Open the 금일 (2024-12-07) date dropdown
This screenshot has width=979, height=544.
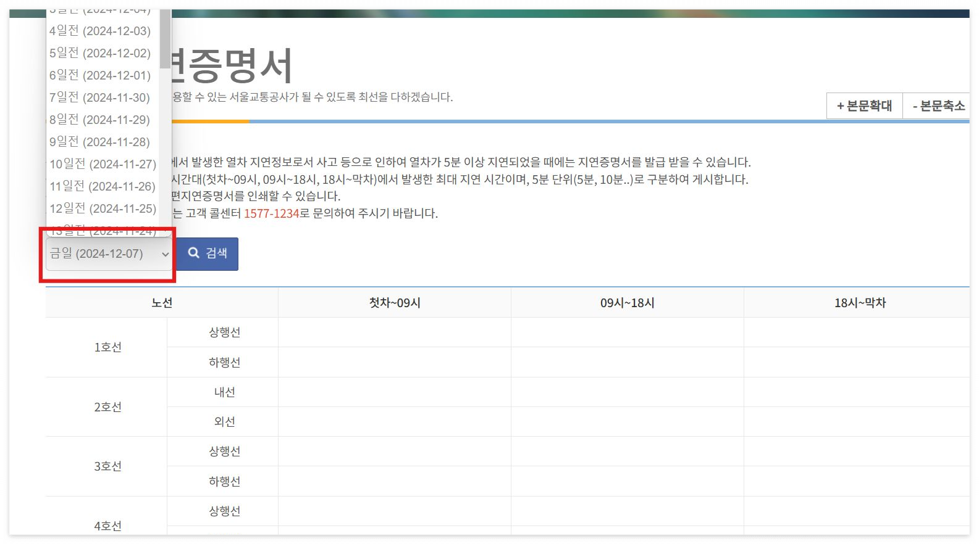[109, 254]
